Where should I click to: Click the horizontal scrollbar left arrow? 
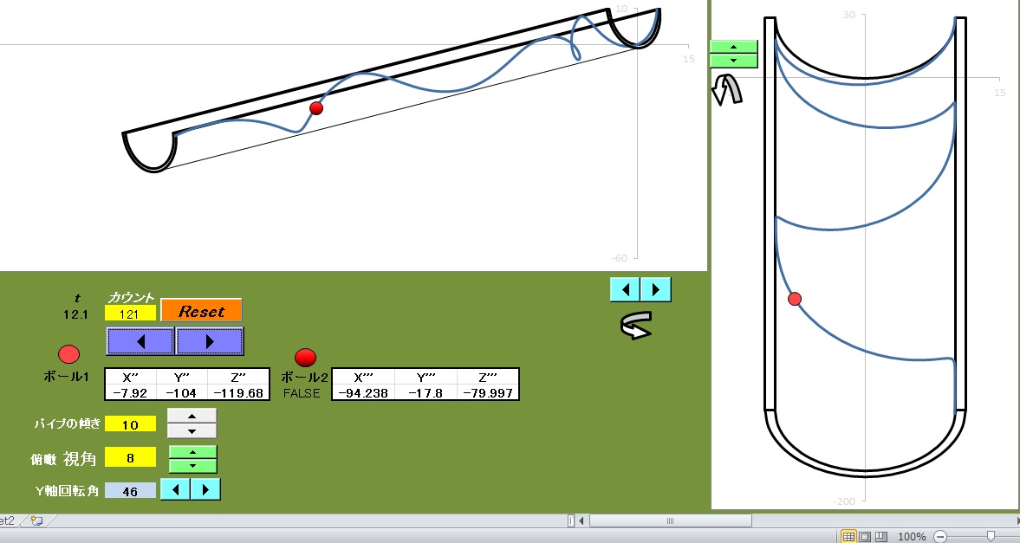coord(581,520)
